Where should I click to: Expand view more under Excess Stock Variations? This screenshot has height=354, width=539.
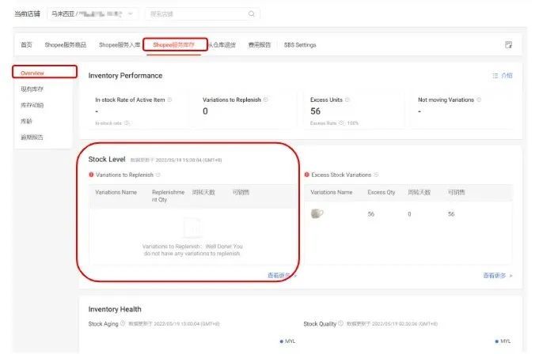click(498, 276)
